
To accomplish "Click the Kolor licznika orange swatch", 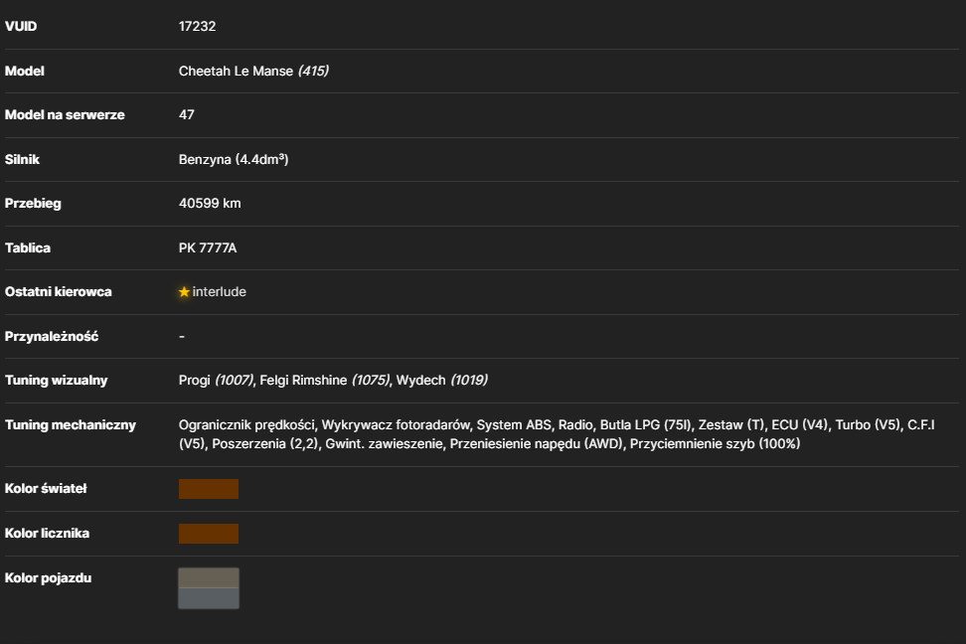I will [209, 534].
